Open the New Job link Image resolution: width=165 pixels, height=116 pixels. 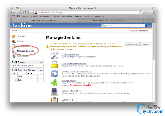(21, 36)
